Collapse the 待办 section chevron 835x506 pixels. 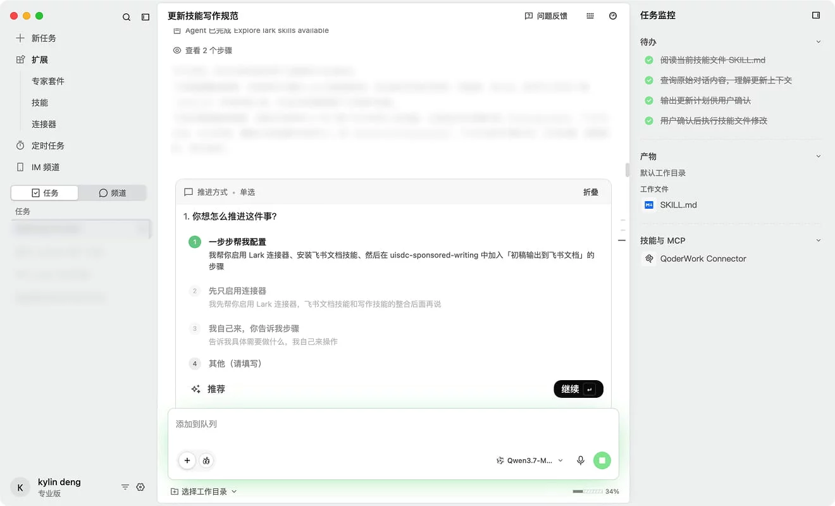coord(819,42)
